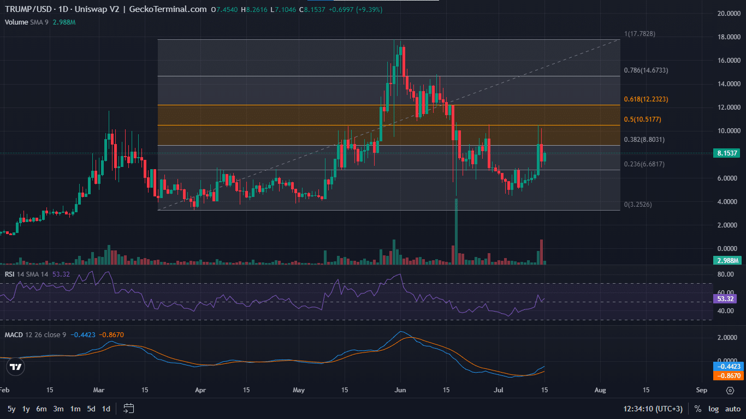Click the Feb label on time axis

4,391
